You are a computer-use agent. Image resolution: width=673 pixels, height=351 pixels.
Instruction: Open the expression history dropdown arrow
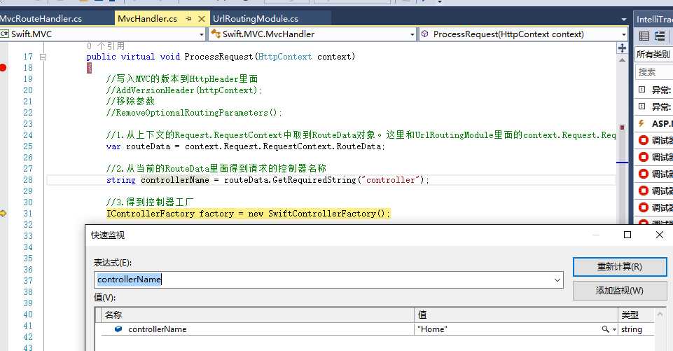[x=557, y=280]
